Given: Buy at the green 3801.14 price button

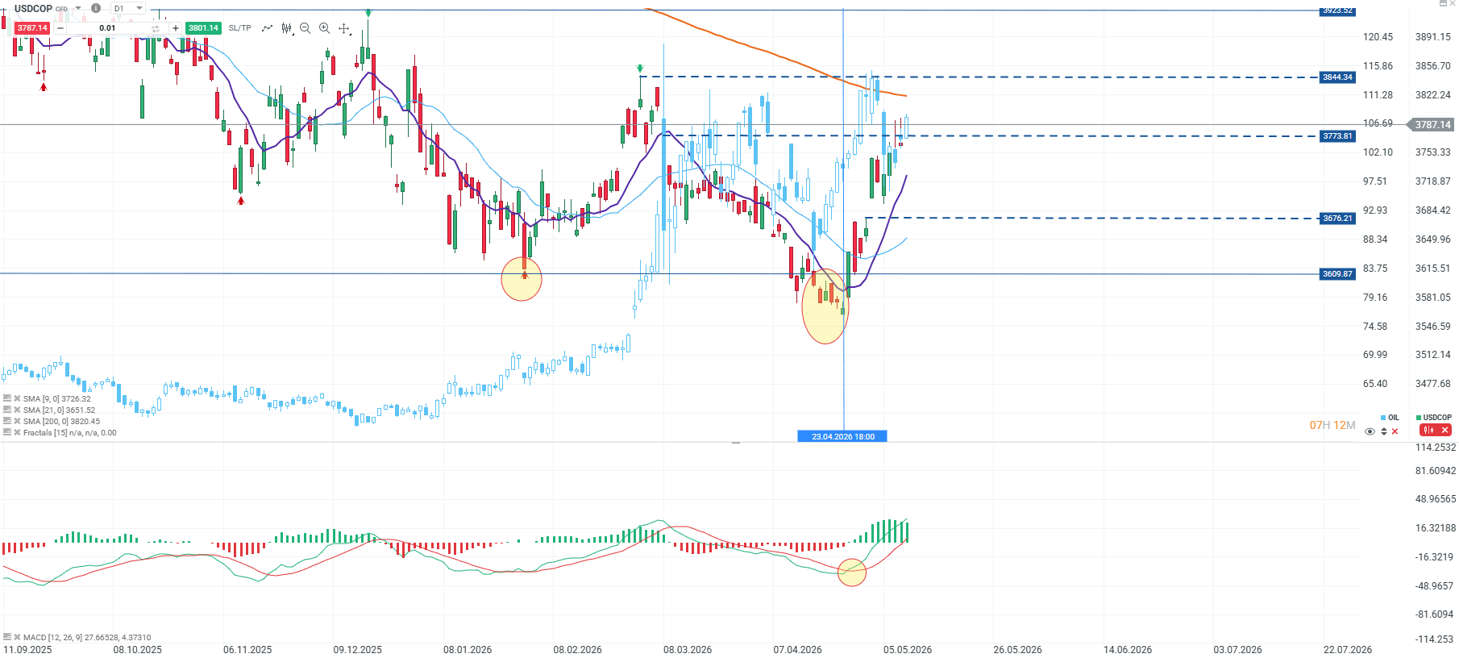Looking at the screenshot, I should (203, 28).
